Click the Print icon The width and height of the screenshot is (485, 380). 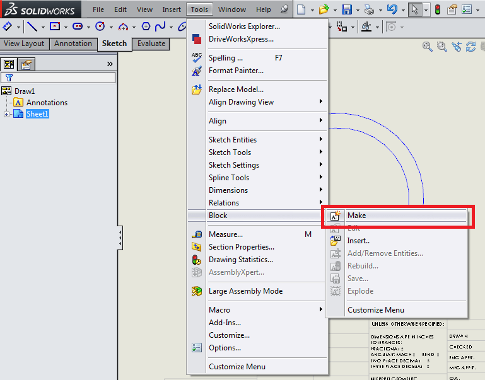pos(369,10)
